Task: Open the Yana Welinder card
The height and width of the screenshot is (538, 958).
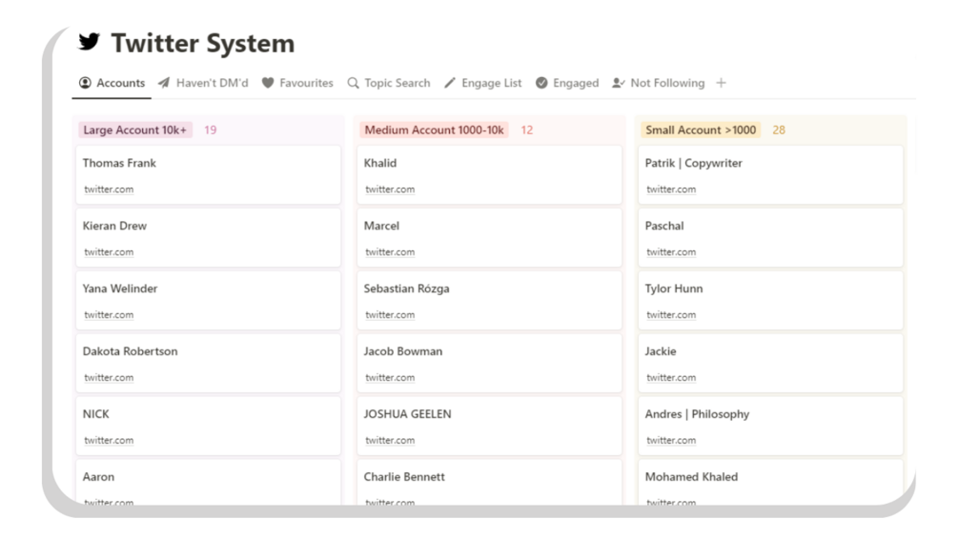Action: (x=209, y=301)
